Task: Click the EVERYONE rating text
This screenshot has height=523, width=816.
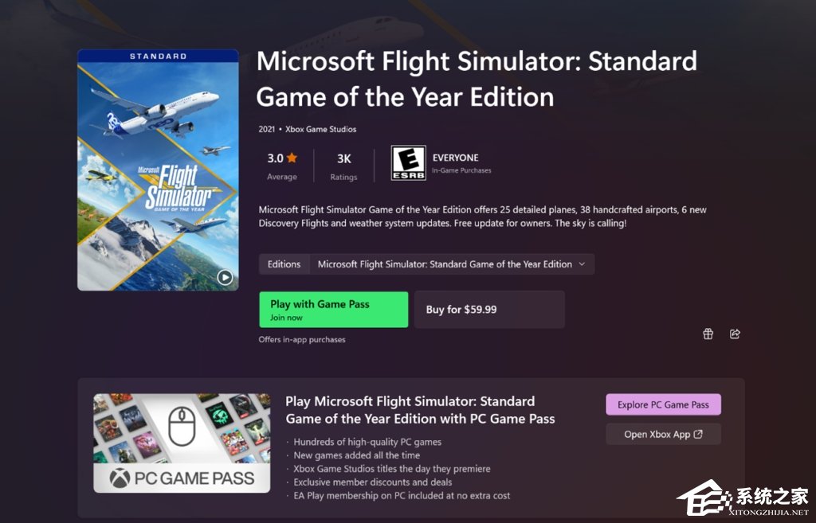Action: point(455,158)
